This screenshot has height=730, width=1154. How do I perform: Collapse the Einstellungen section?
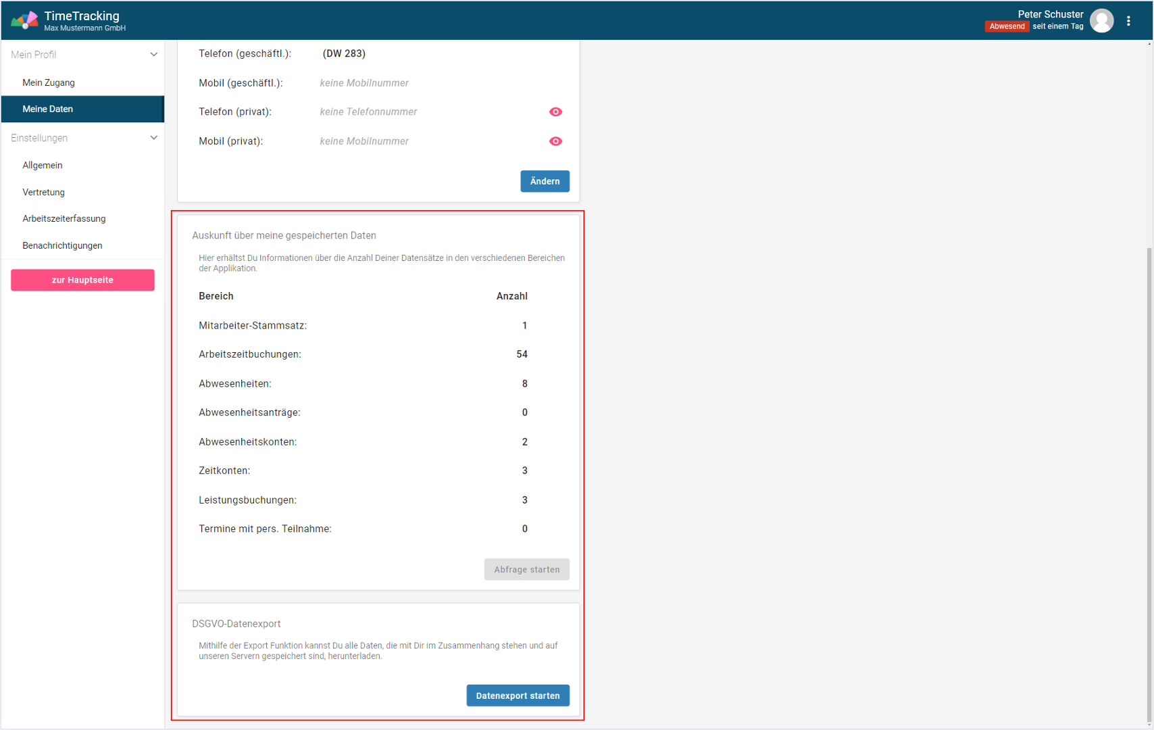tap(153, 138)
